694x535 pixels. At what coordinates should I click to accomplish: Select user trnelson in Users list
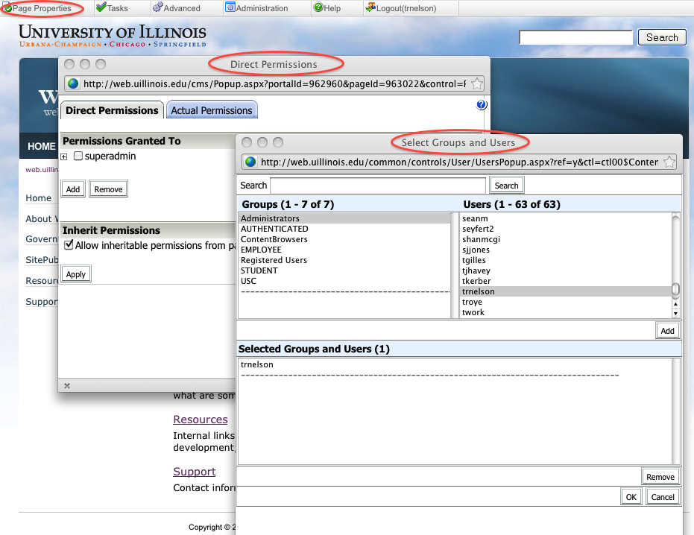pyautogui.click(x=566, y=291)
